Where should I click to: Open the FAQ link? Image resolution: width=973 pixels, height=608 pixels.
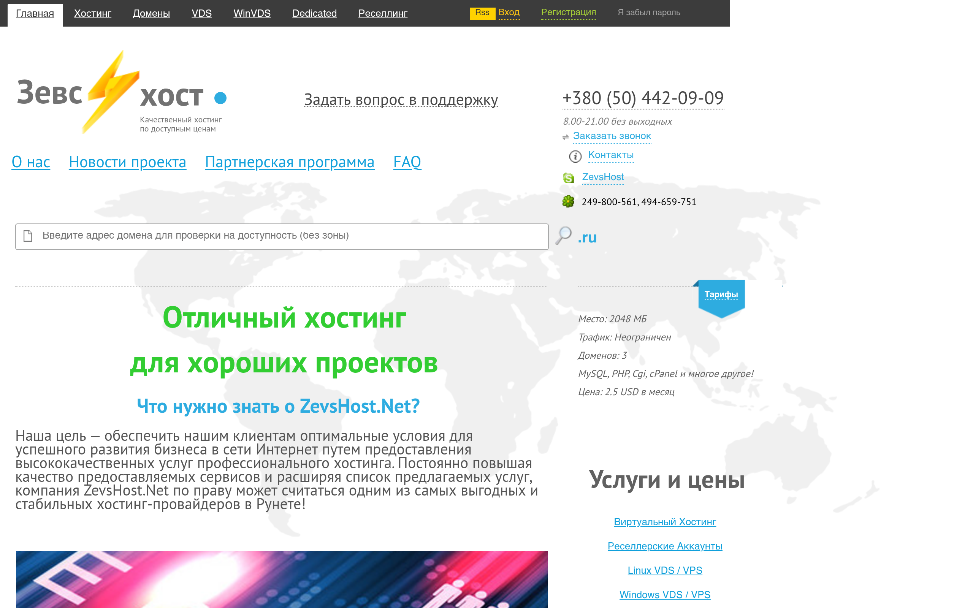click(x=407, y=162)
